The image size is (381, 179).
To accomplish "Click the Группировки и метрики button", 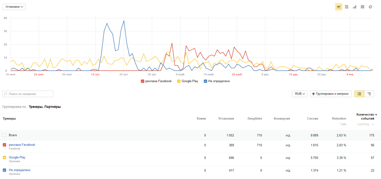I will [x=331, y=94].
